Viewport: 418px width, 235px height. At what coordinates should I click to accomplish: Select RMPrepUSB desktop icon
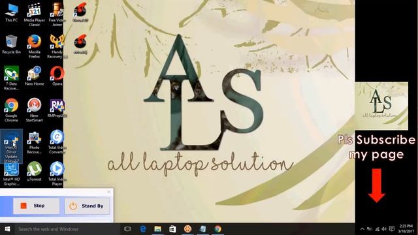[57, 108]
